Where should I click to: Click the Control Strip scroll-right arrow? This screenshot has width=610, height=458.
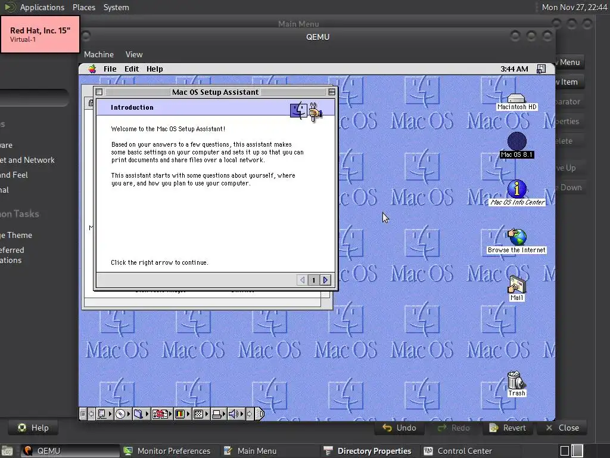(250, 414)
